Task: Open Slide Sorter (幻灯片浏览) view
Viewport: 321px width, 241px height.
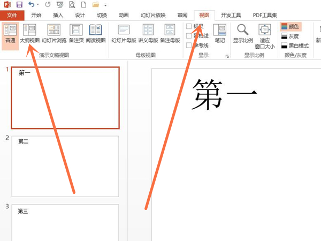Action: (x=54, y=34)
